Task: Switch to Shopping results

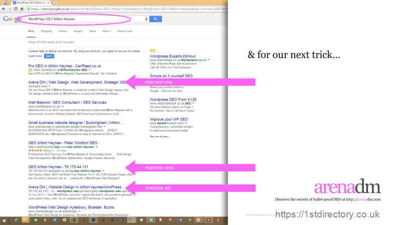Action: click(x=46, y=31)
